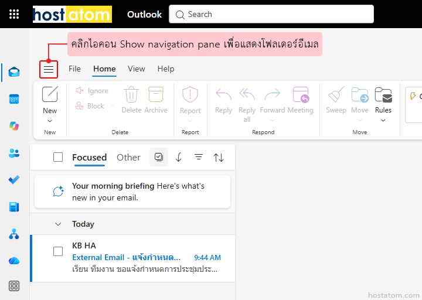Open the app launcher grid icon

click(14, 14)
